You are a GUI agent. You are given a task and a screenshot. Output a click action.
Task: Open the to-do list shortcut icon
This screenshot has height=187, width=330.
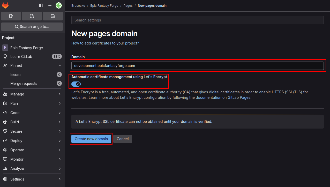click(53, 16)
